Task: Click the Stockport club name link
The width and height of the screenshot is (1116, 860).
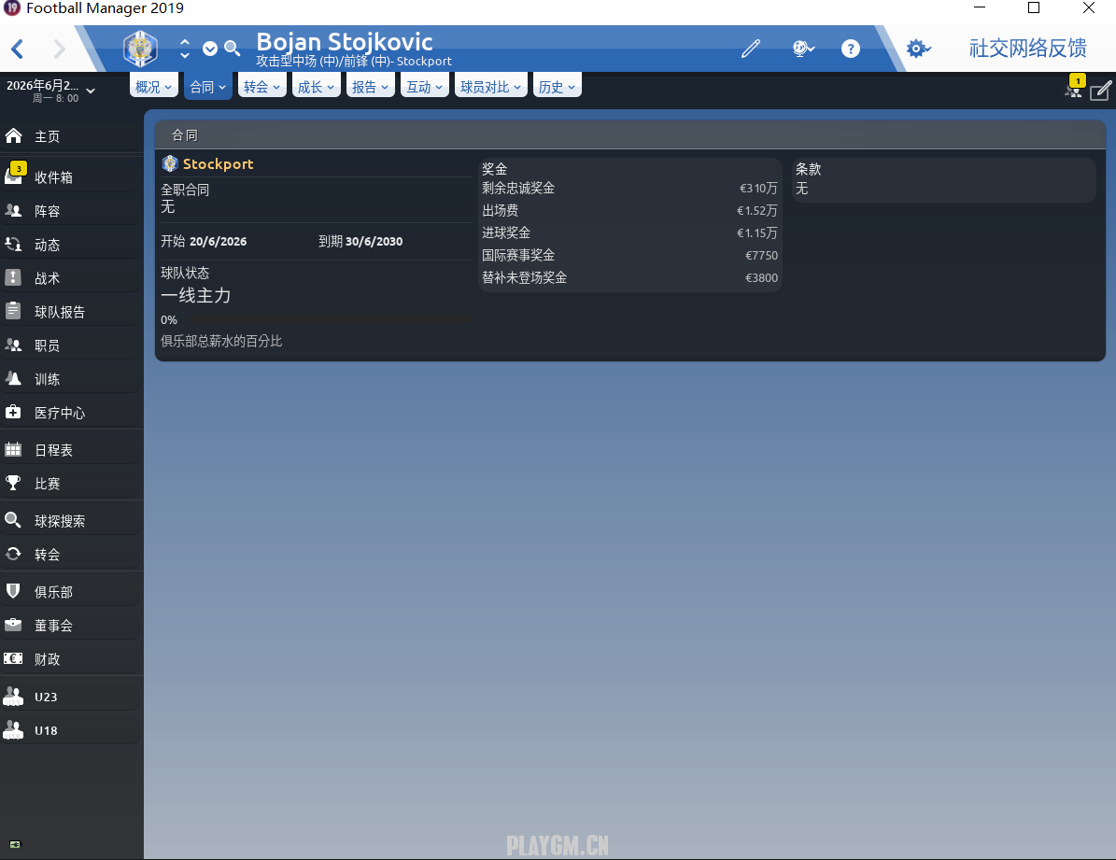Action: pyautogui.click(x=218, y=163)
